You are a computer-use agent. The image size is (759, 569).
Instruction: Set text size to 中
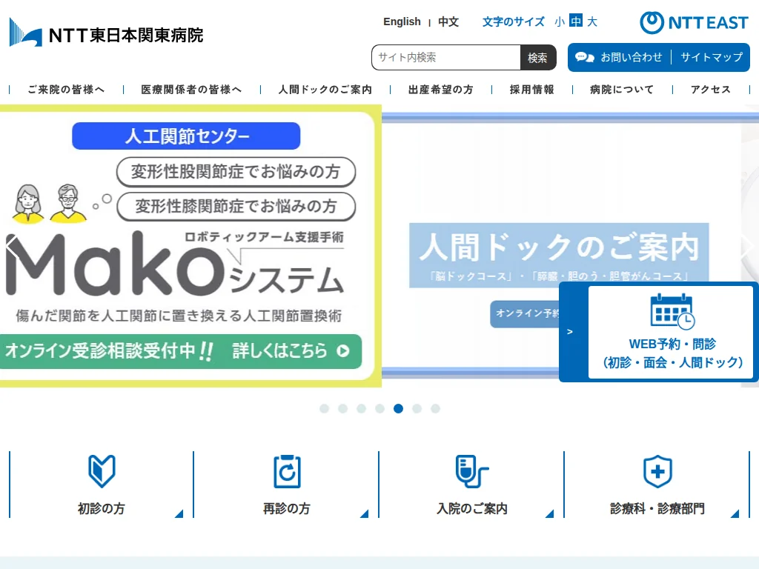[575, 21]
